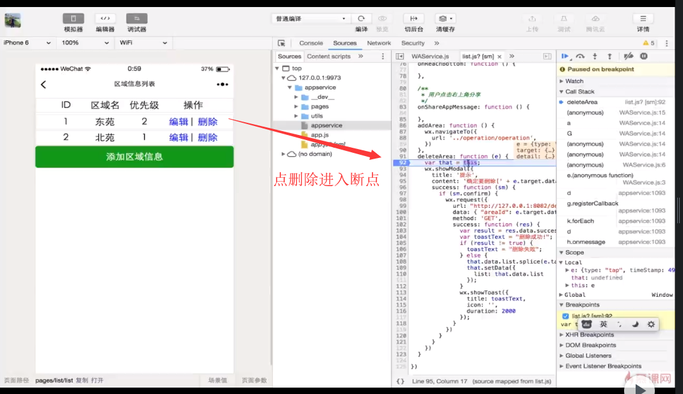683x394 pixels.
Task: Open the simulator page three-dot menu
Action: tap(222, 84)
